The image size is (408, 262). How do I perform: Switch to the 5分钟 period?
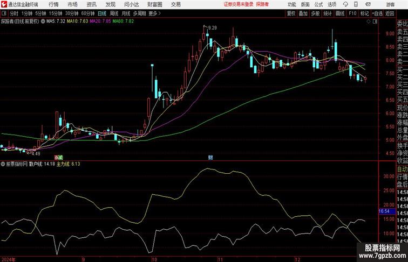(40, 13)
